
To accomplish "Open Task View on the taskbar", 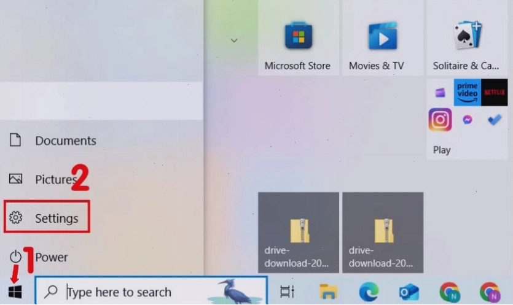I will tap(288, 291).
